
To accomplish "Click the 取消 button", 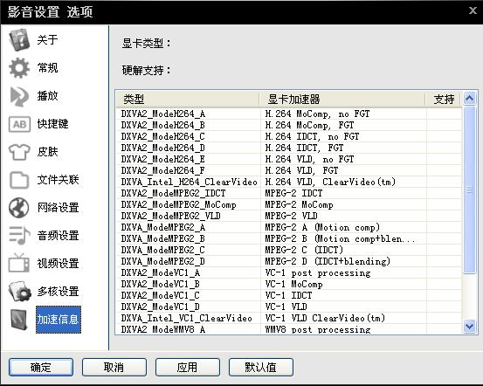I will [114, 367].
